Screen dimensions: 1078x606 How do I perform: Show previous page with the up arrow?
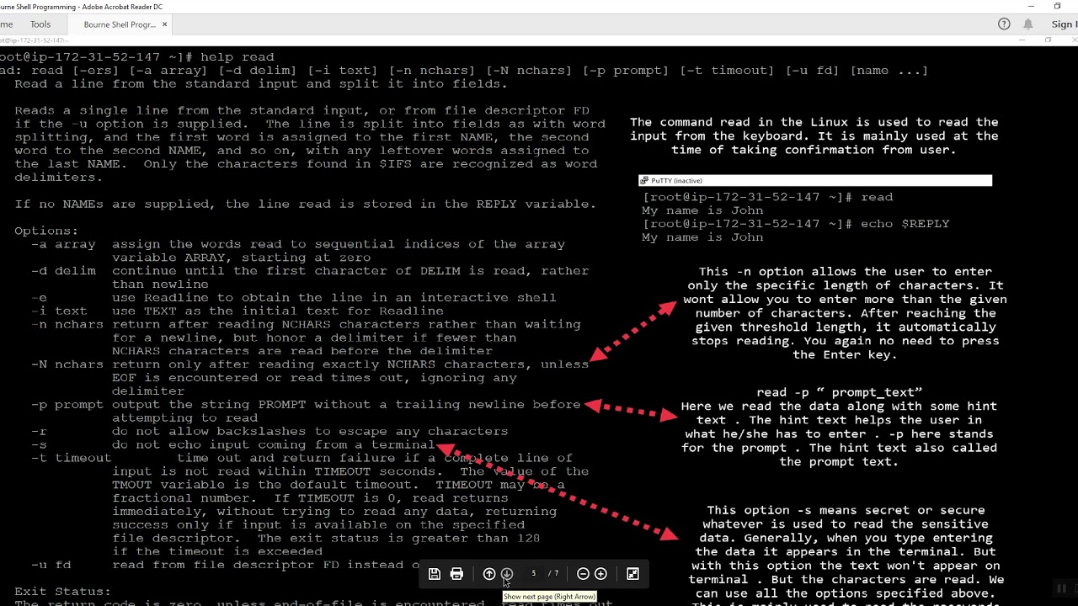[489, 574]
